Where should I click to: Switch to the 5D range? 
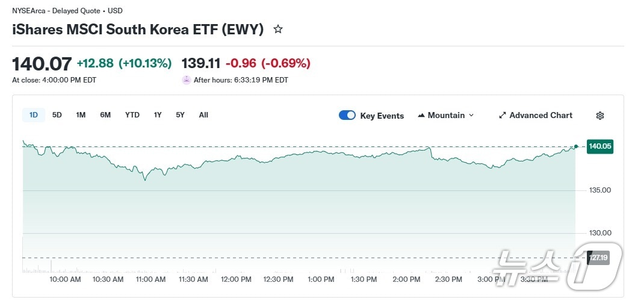[x=57, y=115]
